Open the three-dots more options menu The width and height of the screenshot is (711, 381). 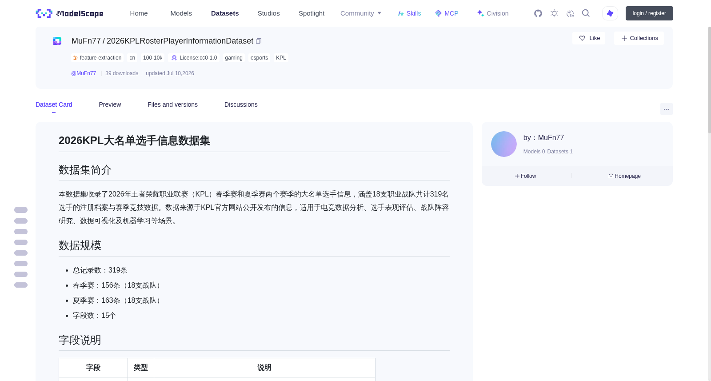point(666,109)
